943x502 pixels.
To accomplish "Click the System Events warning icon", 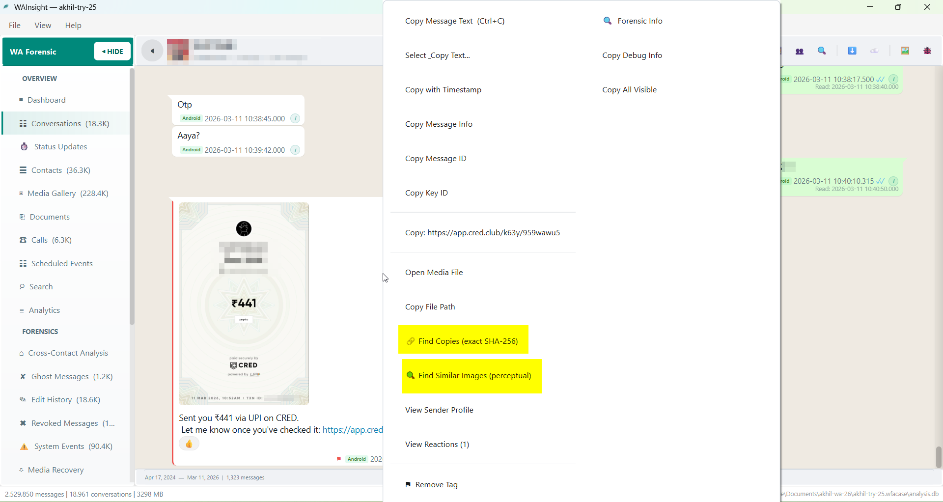I will click(x=24, y=446).
